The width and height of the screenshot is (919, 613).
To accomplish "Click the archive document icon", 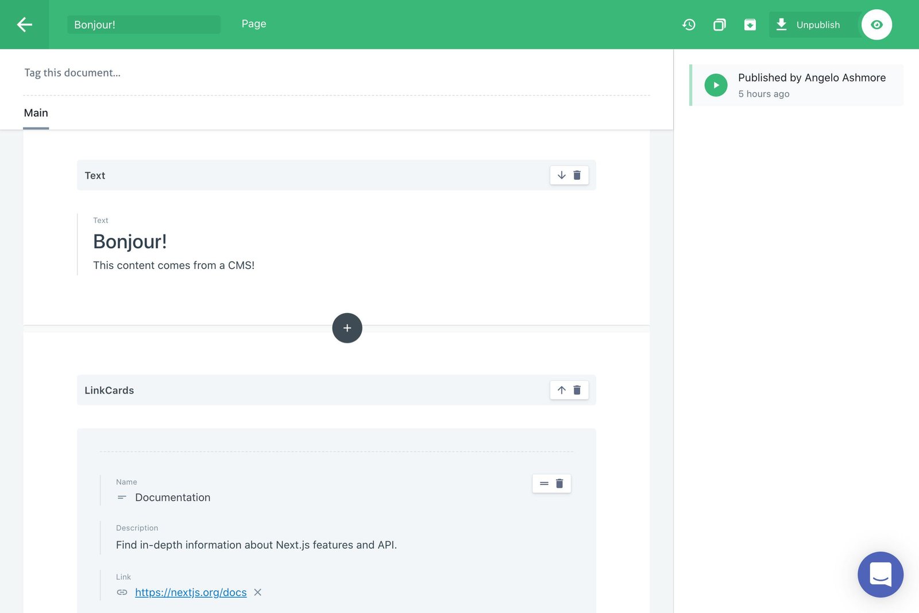I will pos(750,25).
